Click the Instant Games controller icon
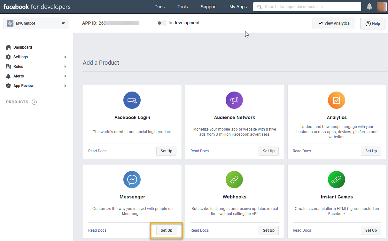The width and height of the screenshot is (388, 241). (x=337, y=179)
